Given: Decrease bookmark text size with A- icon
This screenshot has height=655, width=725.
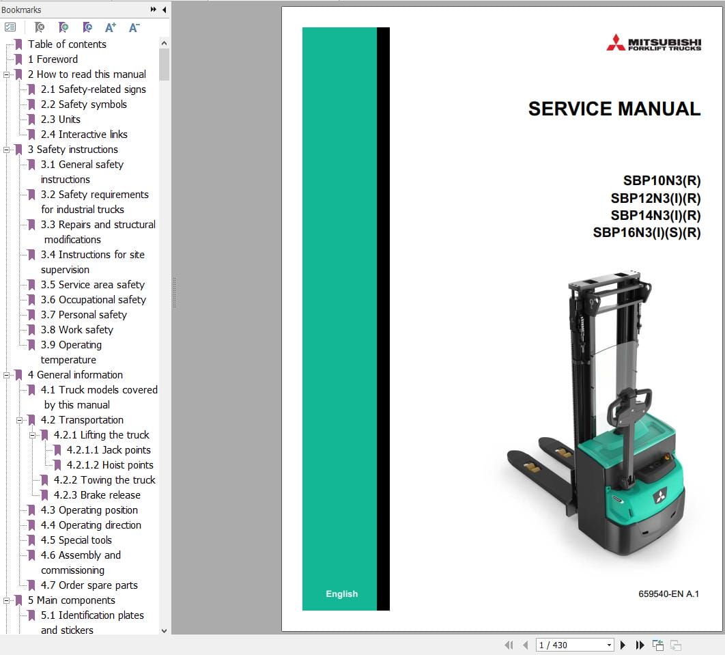Looking at the screenshot, I should pyautogui.click(x=134, y=27).
